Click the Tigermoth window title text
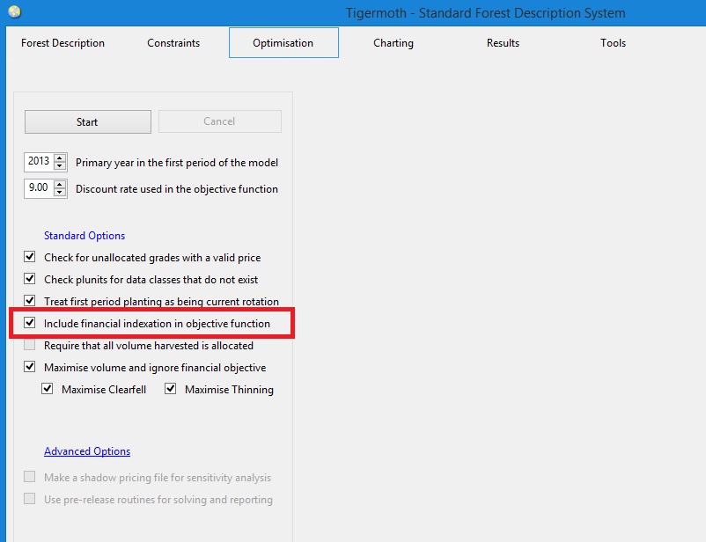The height and width of the screenshot is (542, 706). [x=485, y=13]
